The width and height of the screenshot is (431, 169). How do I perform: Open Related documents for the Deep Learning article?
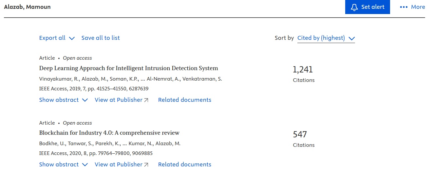pos(185,100)
